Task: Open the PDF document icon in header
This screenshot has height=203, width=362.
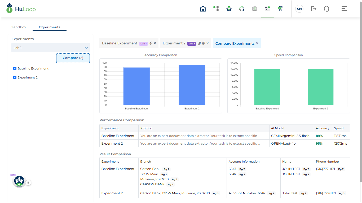Action: [x=281, y=9]
